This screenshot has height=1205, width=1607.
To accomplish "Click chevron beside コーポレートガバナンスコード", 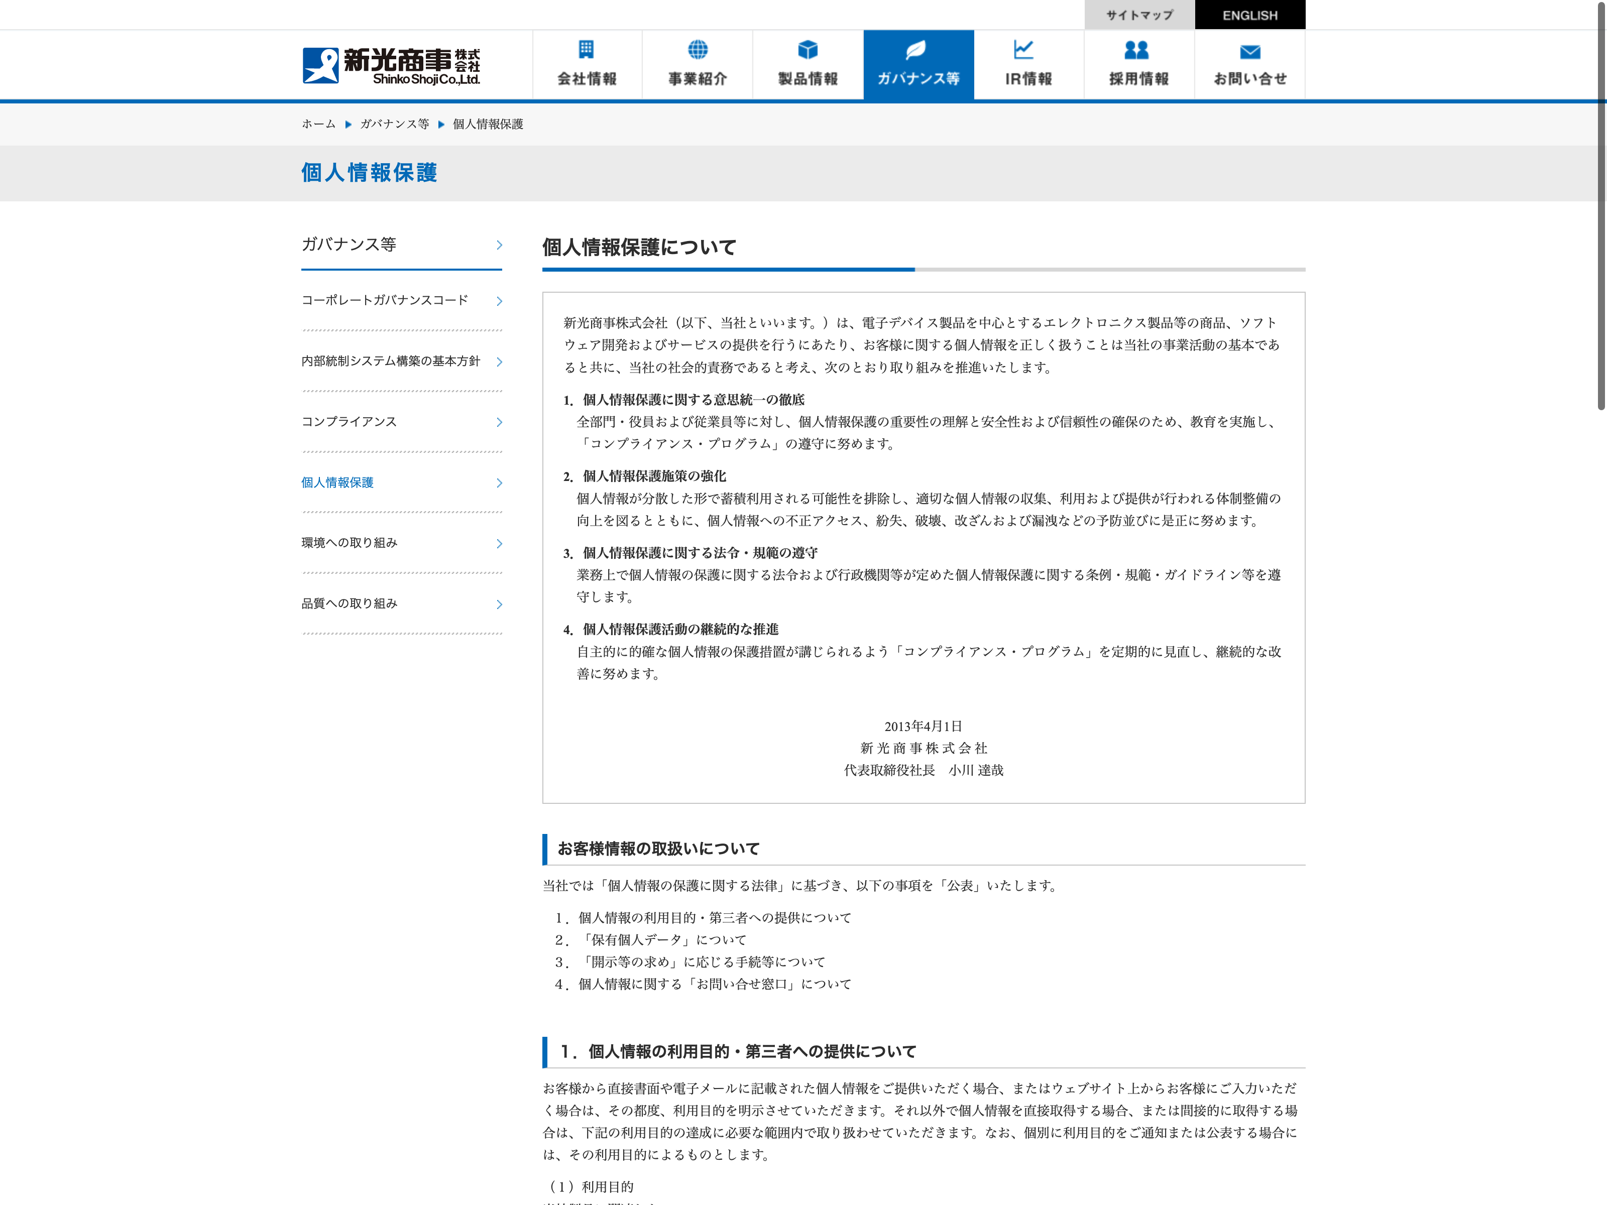I will pyautogui.click(x=499, y=301).
